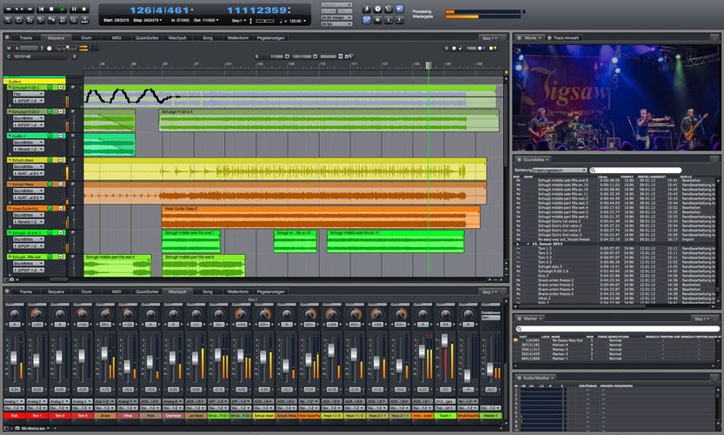Collapse the Guitars track folder

tap(4, 81)
